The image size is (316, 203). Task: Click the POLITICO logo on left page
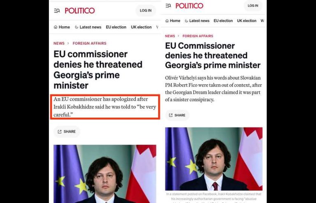80,11
